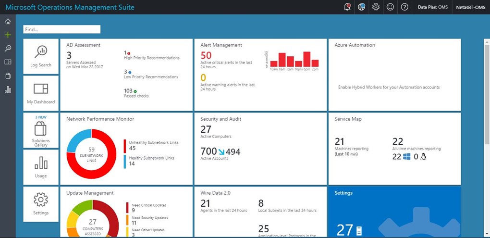Screen dimensions: 490x238
Task: Open the gear settings icon in top bar
Action: point(376,7)
